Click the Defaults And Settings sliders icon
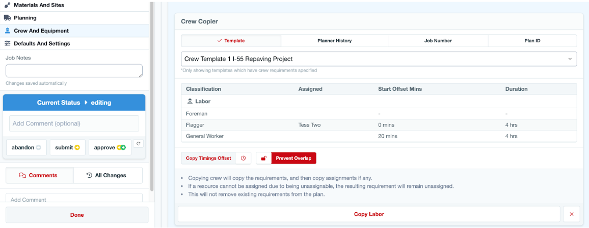The width and height of the screenshot is (589, 228). point(7,44)
